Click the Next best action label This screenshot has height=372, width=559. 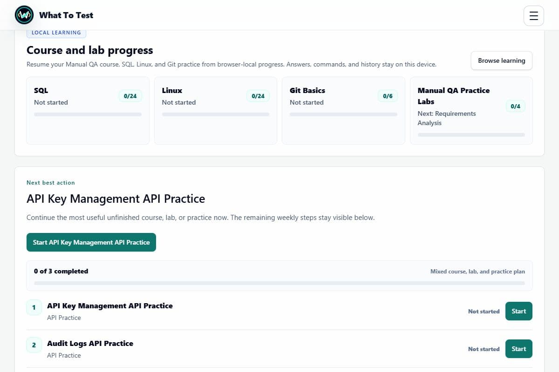(x=51, y=183)
